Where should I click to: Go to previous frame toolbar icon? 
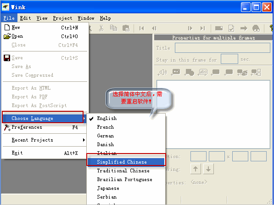coord(154,28)
